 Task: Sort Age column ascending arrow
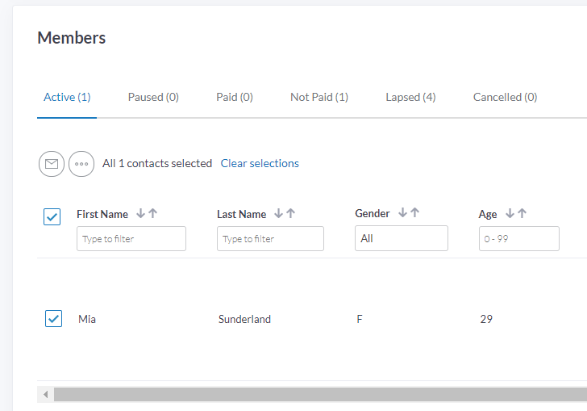tap(522, 213)
